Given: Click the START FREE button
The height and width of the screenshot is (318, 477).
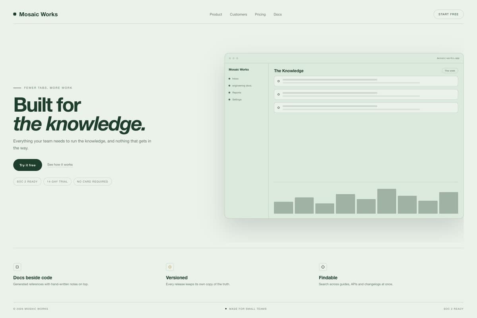Looking at the screenshot, I should (448, 14).
